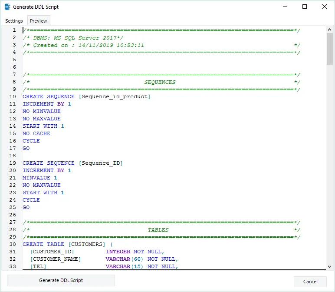Click the scrollbar down arrow
Image resolution: width=335 pixels, height=292 pixels.
coord(329,266)
